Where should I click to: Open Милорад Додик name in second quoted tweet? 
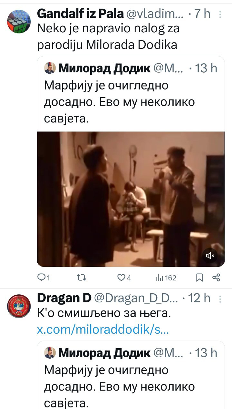tap(104, 353)
